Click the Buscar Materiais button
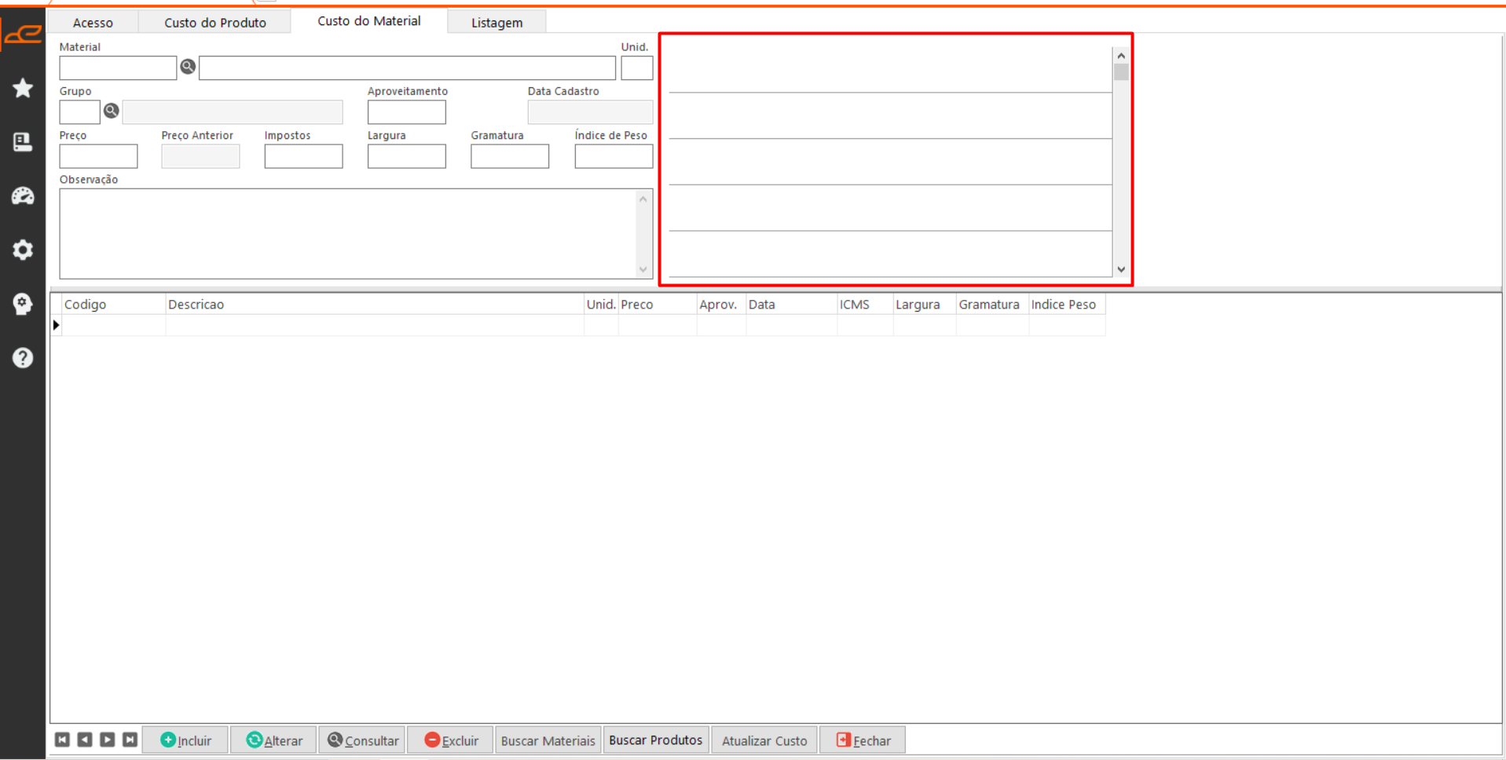The height and width of the screenshot is (760, 1506). pyautogui.click(x=548, y=740)
